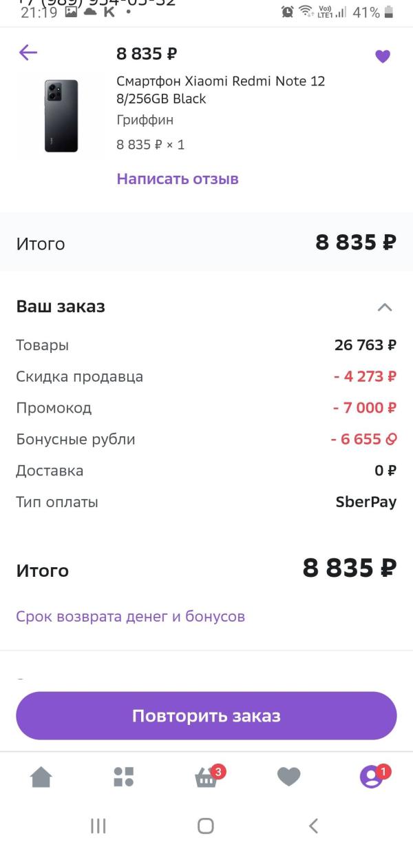Tap the purple back arrow
Screen dimensions: 413x849
(x=28, y=52)
